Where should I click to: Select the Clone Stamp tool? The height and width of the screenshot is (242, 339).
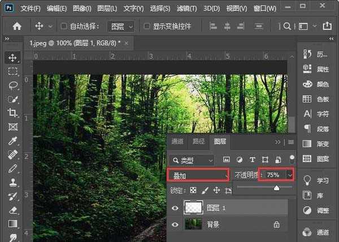pos(12,182)
